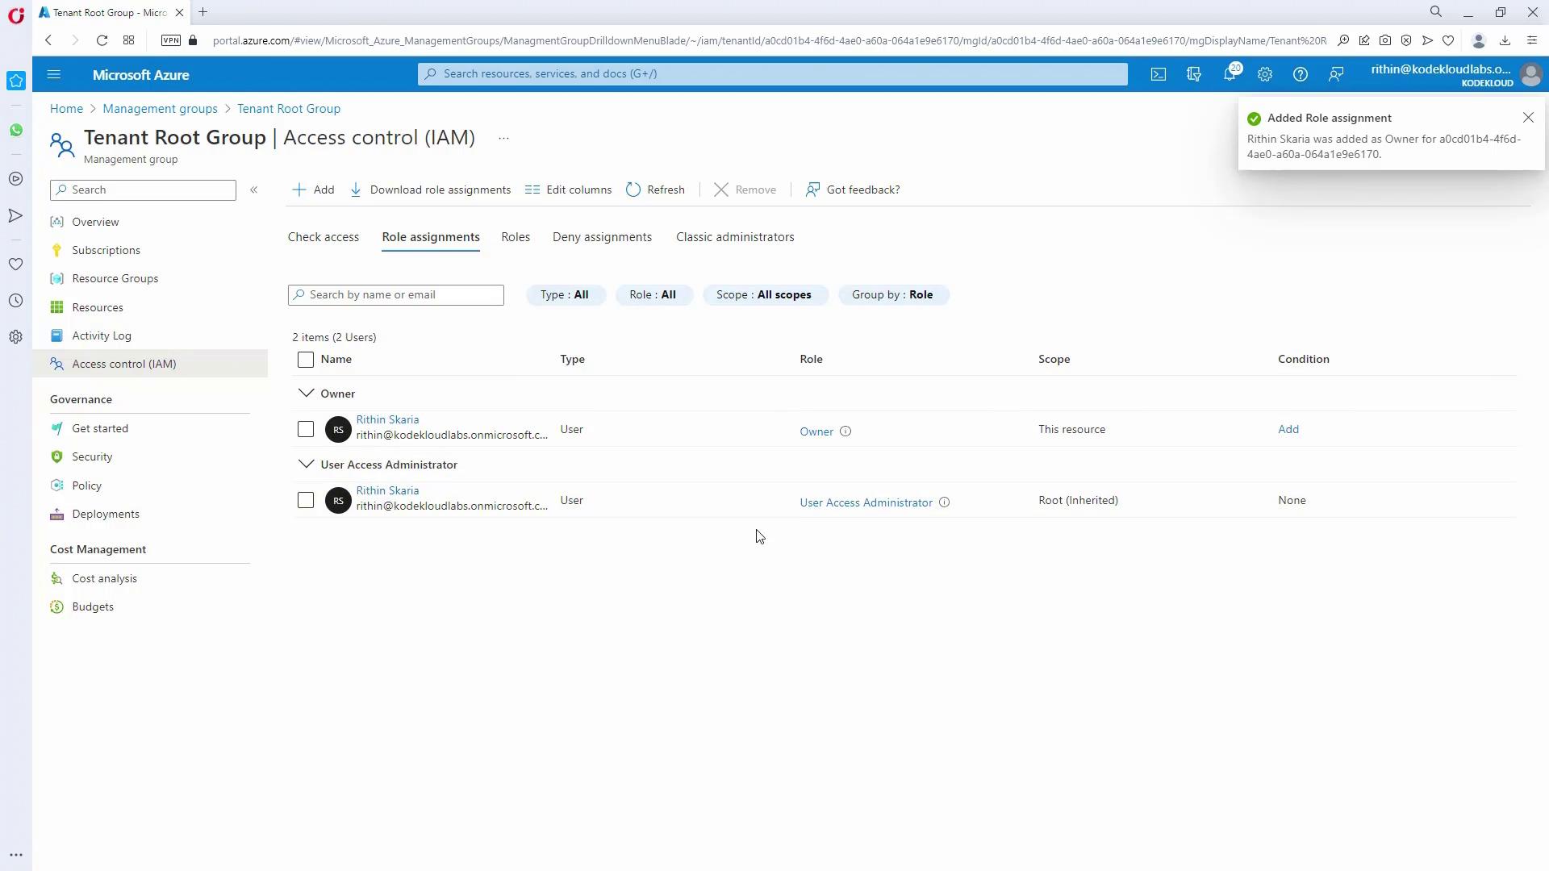Open the Scope All scopes filter
This screenshot has height=871, width=1549.
coord(764,295)
